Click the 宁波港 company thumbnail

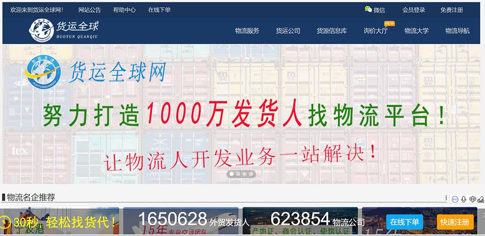62,220
